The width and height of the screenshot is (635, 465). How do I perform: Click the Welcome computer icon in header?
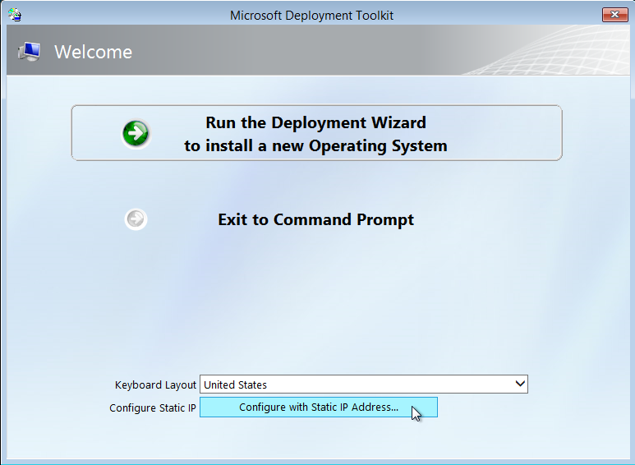pyautogui.click(x=29, y=52)
